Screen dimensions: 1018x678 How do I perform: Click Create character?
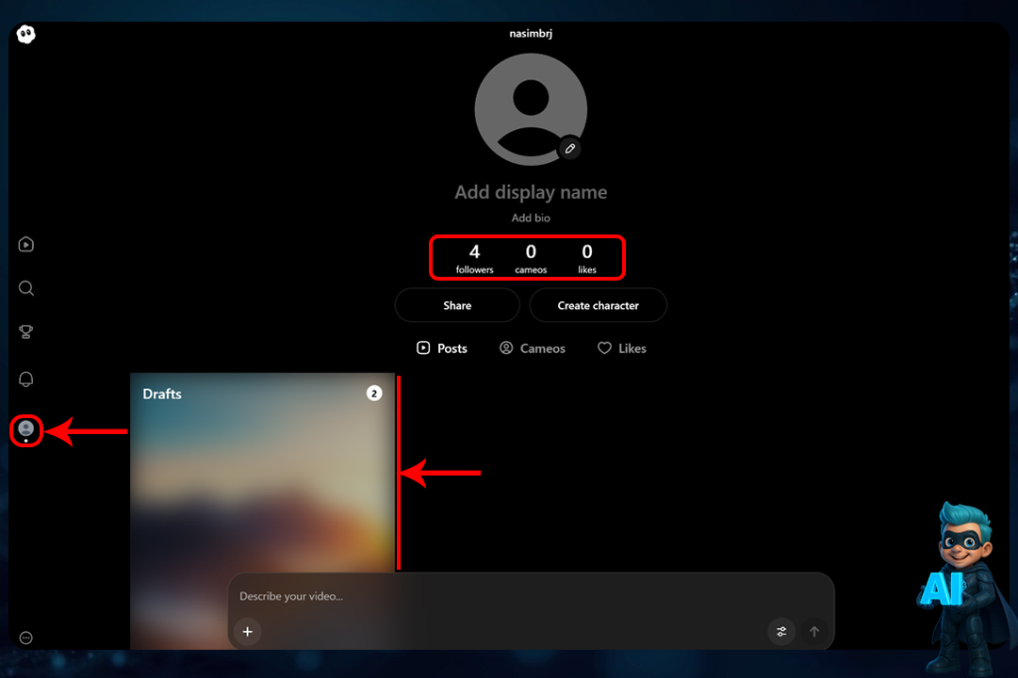point(598,305)
